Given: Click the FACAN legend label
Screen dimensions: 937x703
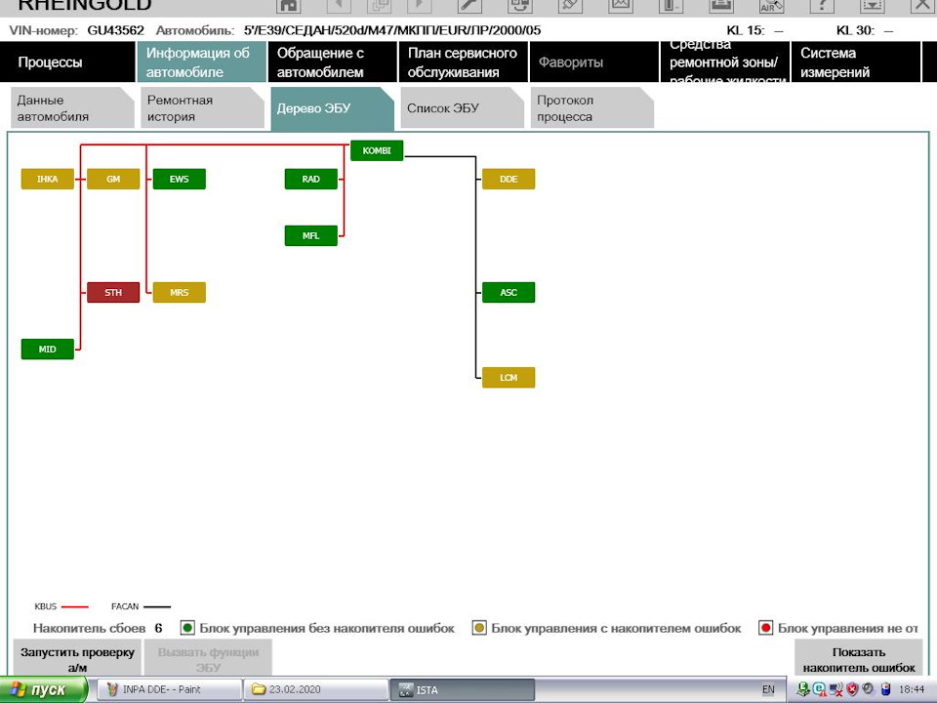Looking at the screenshot, I should click(x=124, y=606).
